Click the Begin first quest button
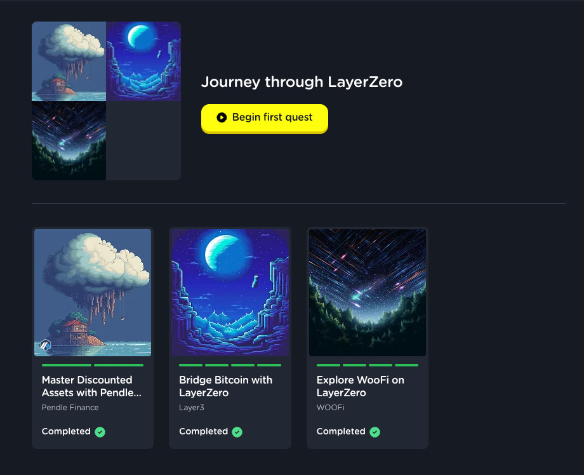This screenshot has width=584, height=475. [x=265, y=118]
